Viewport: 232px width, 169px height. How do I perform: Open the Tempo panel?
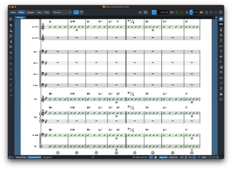[x=221, y=46]
